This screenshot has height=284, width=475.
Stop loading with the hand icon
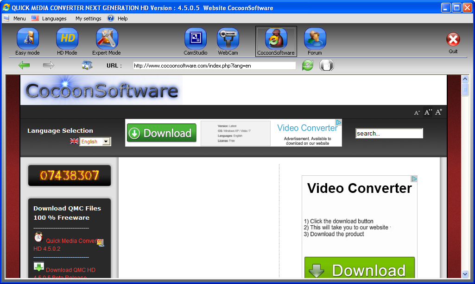(x=327, y=65)
